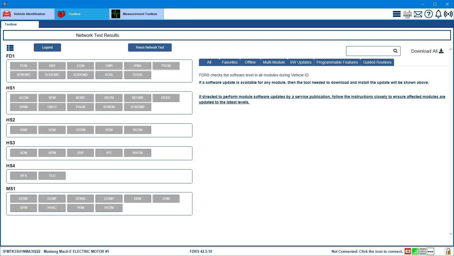Open the hamburger menu icon in header
The image size is (454, 256).
pyautogui.click(x=397, y=14)
